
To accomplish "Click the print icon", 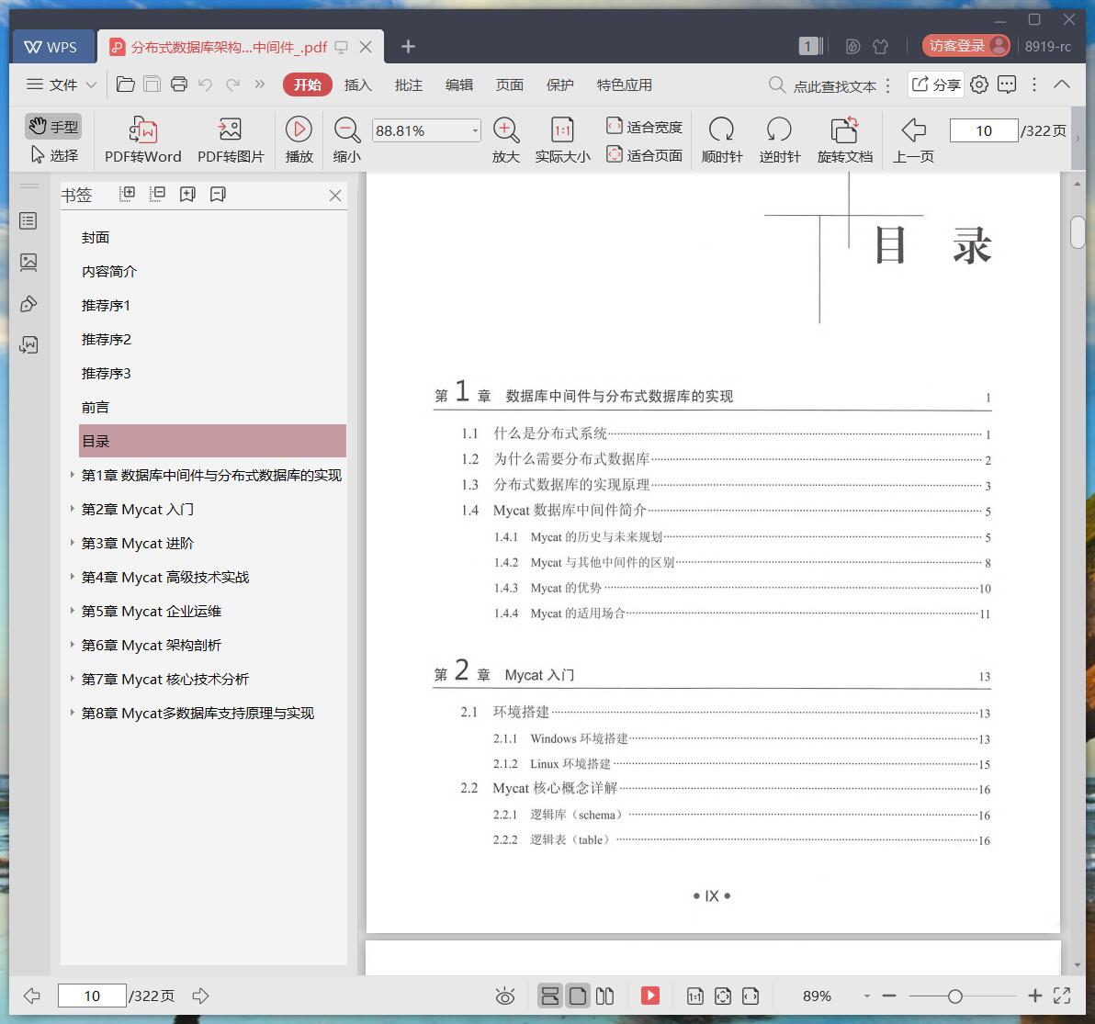I will click(179, 84).
